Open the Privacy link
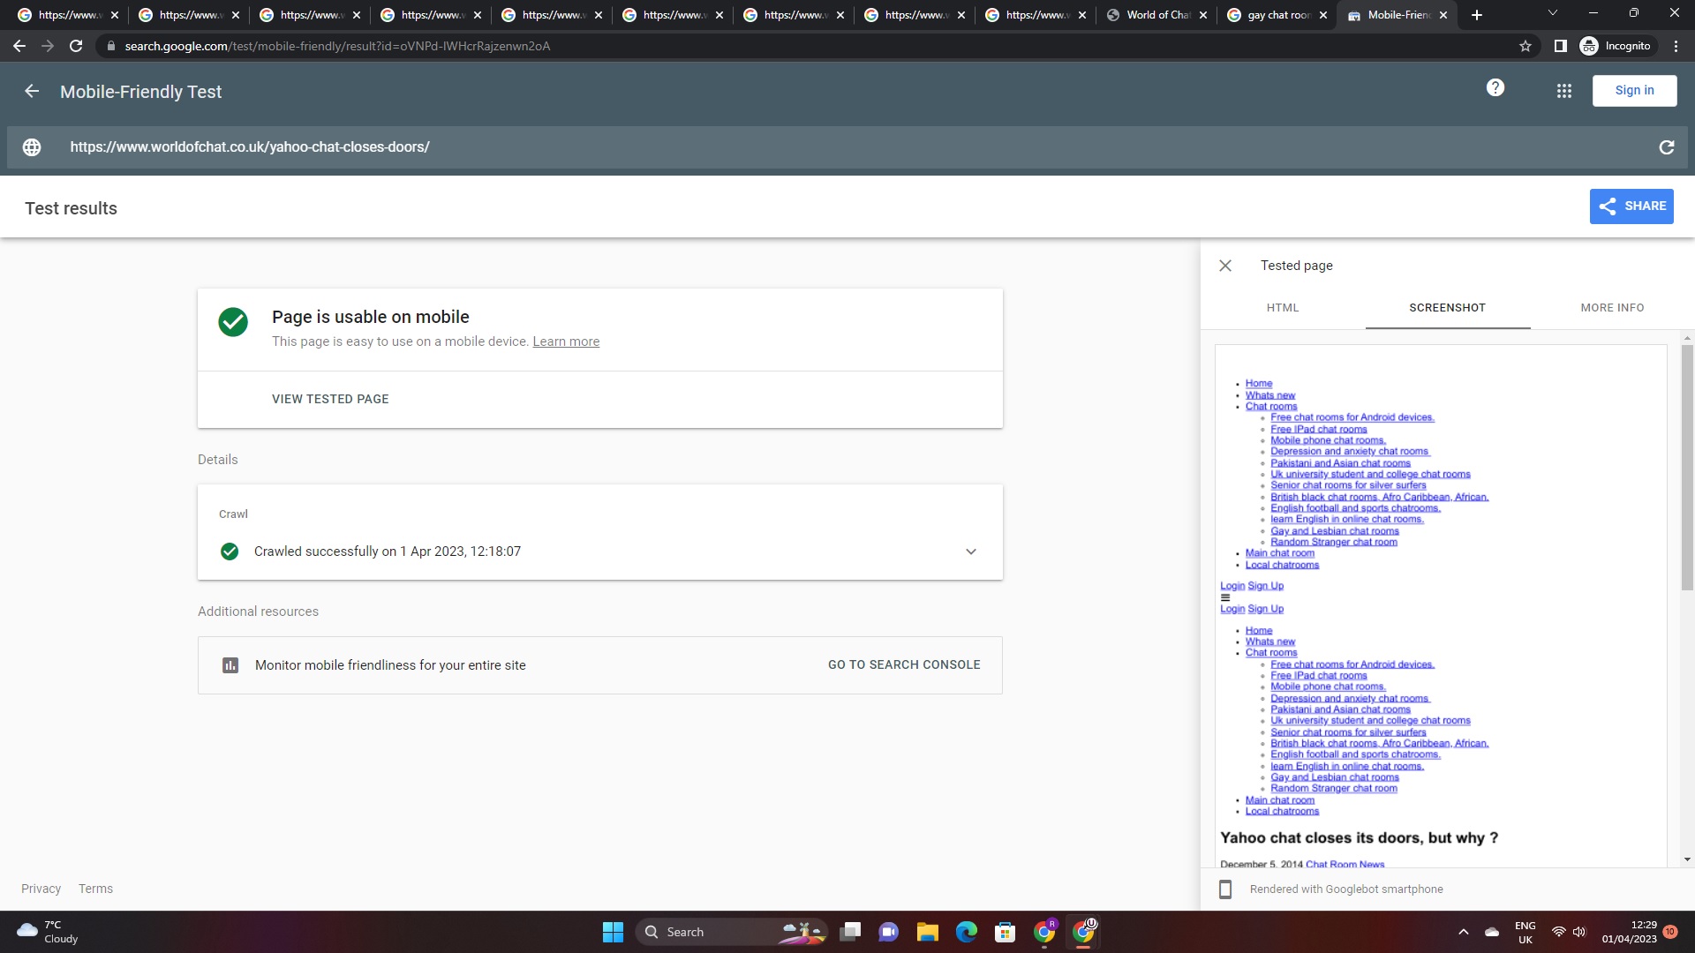 point(41,889)
